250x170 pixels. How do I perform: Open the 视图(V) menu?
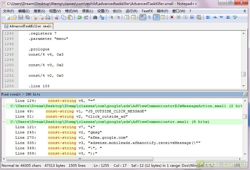55,11
